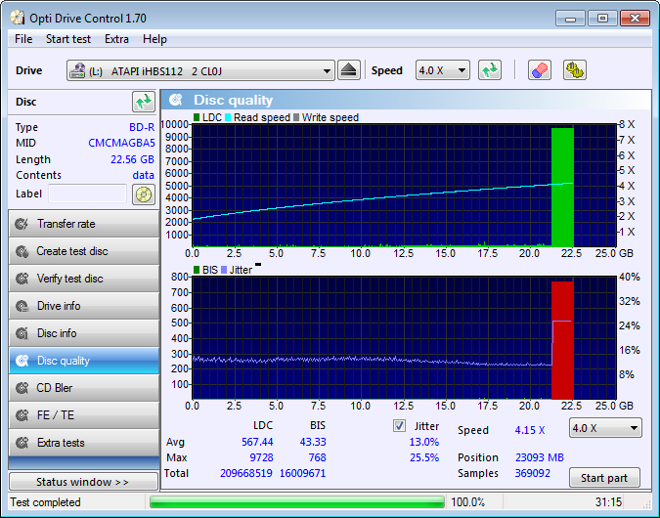Select the Drive info tab

pos(84,306)
